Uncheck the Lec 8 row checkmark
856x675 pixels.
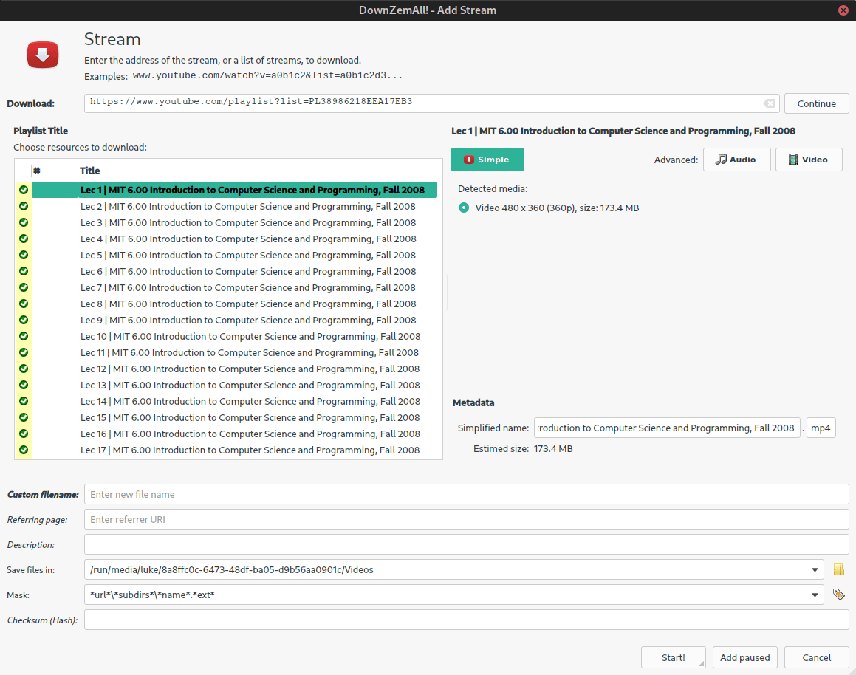24,304
